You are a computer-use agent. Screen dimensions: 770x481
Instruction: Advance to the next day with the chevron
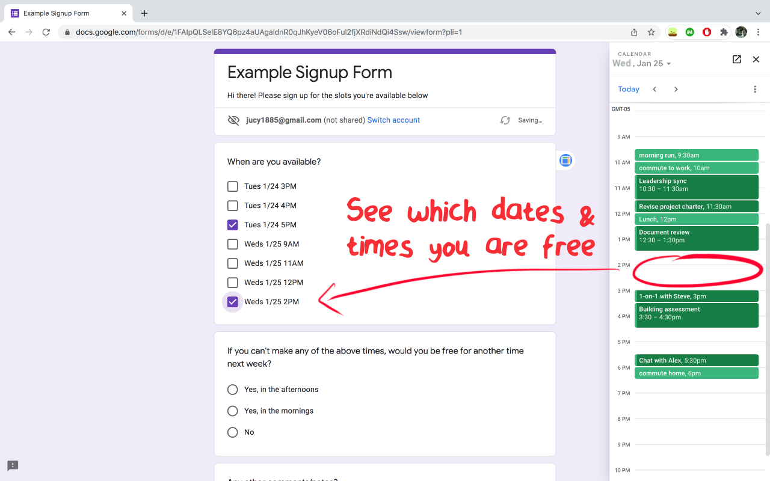[x=676, y=88]
